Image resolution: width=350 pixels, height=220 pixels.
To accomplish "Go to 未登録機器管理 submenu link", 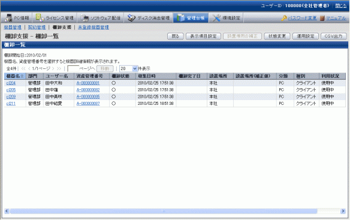I will click(93, 27).
